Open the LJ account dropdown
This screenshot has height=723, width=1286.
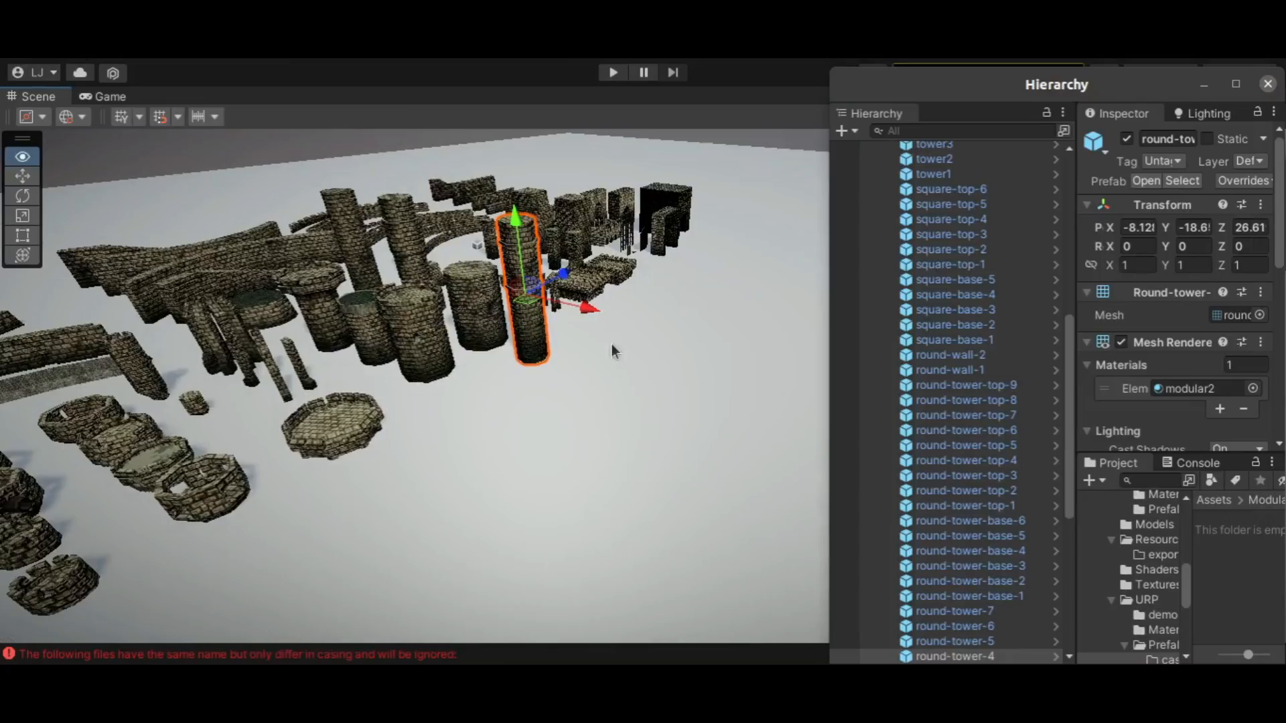click(x=35, y=72)
